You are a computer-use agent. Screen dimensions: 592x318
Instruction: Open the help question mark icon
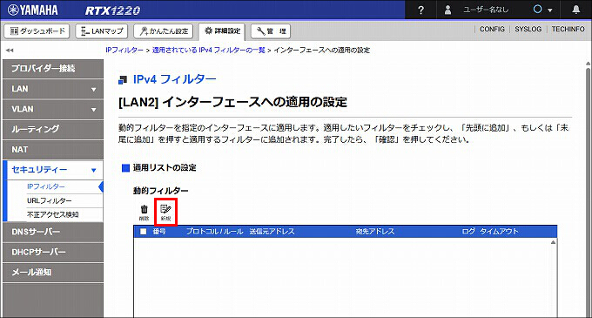[421, 10]
